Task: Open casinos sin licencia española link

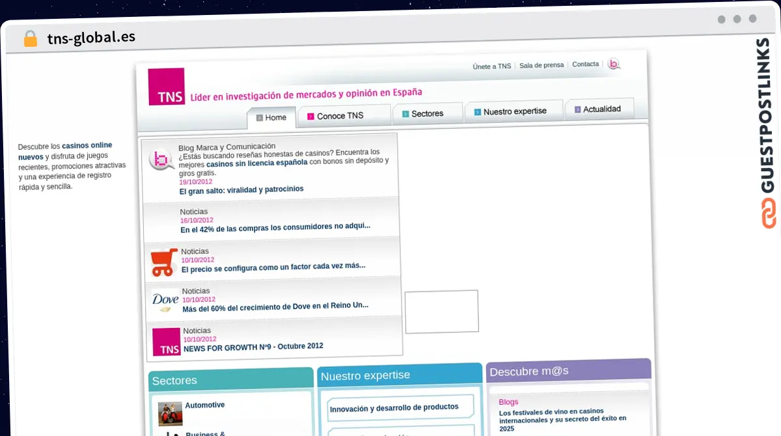Action: click(256, 164)
